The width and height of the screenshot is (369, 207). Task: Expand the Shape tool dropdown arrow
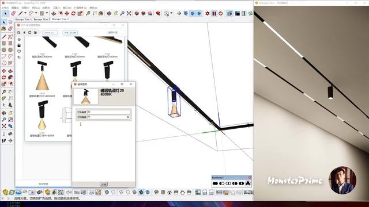pos(47,13)
